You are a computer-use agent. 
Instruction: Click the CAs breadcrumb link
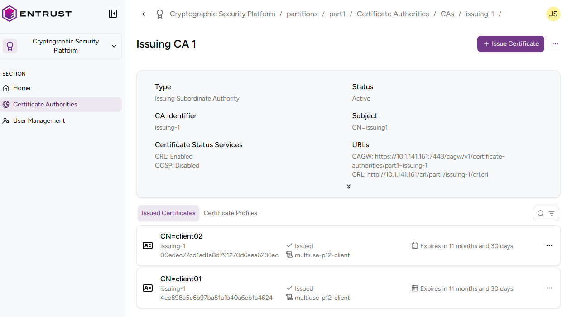pyautogui.click(x=447, y=14)
